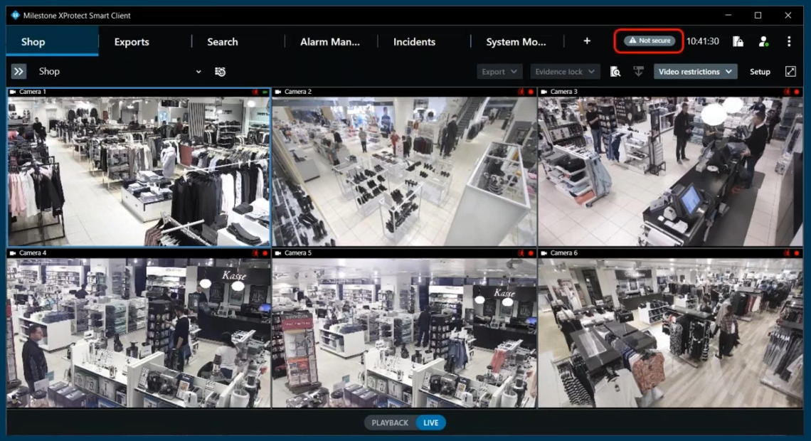Open the search-in-view magnifier icon
This screenshot has height=441, width=811.
click(x=615, y=72)
